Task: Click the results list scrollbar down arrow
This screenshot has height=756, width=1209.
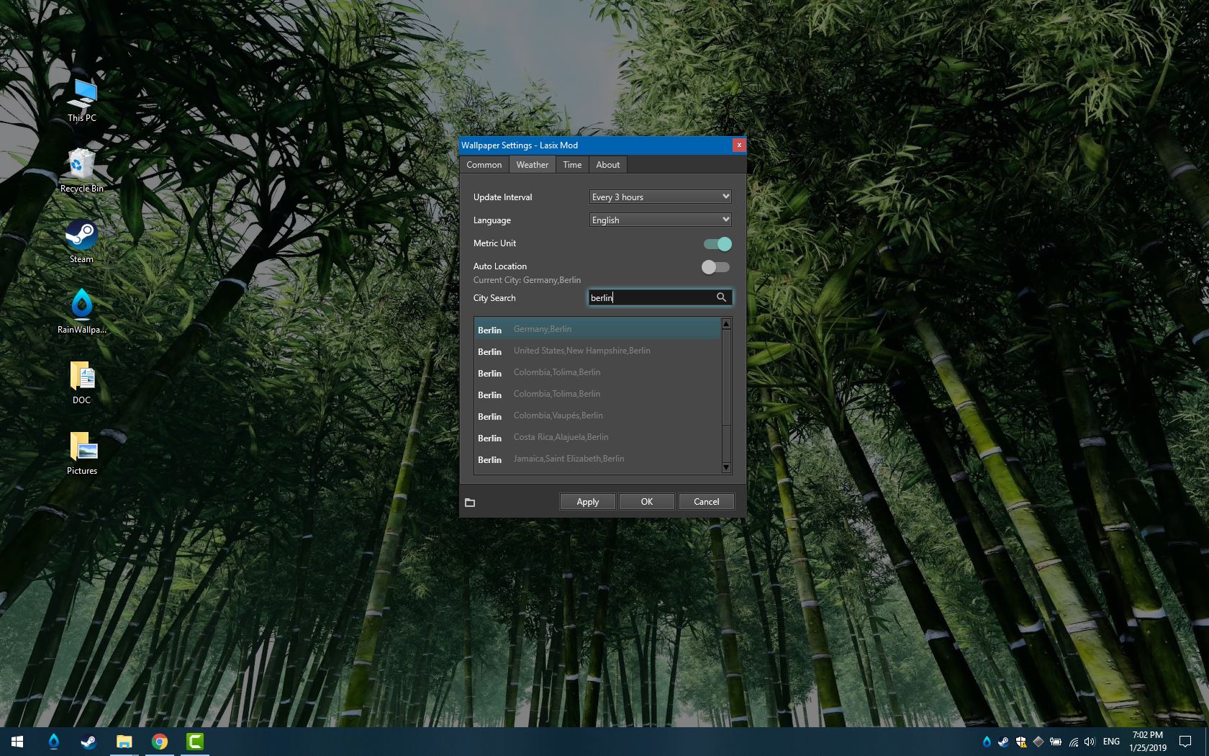Action: (726, 468)
